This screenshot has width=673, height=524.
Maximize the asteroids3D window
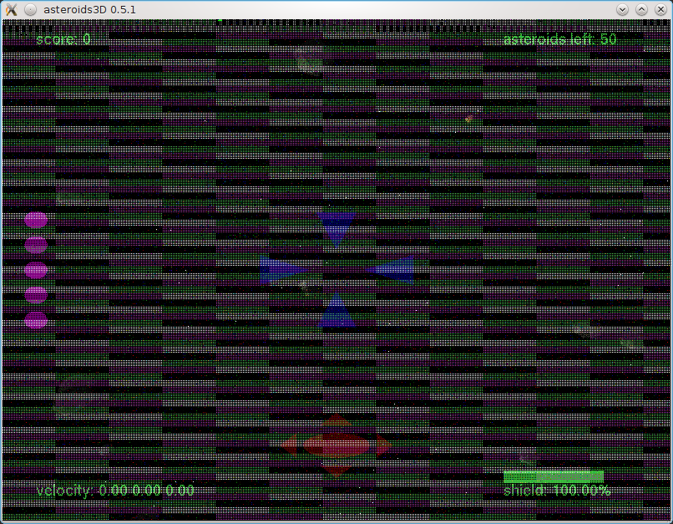641,9
